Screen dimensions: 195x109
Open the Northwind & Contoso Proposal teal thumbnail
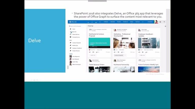pos(99,43)
